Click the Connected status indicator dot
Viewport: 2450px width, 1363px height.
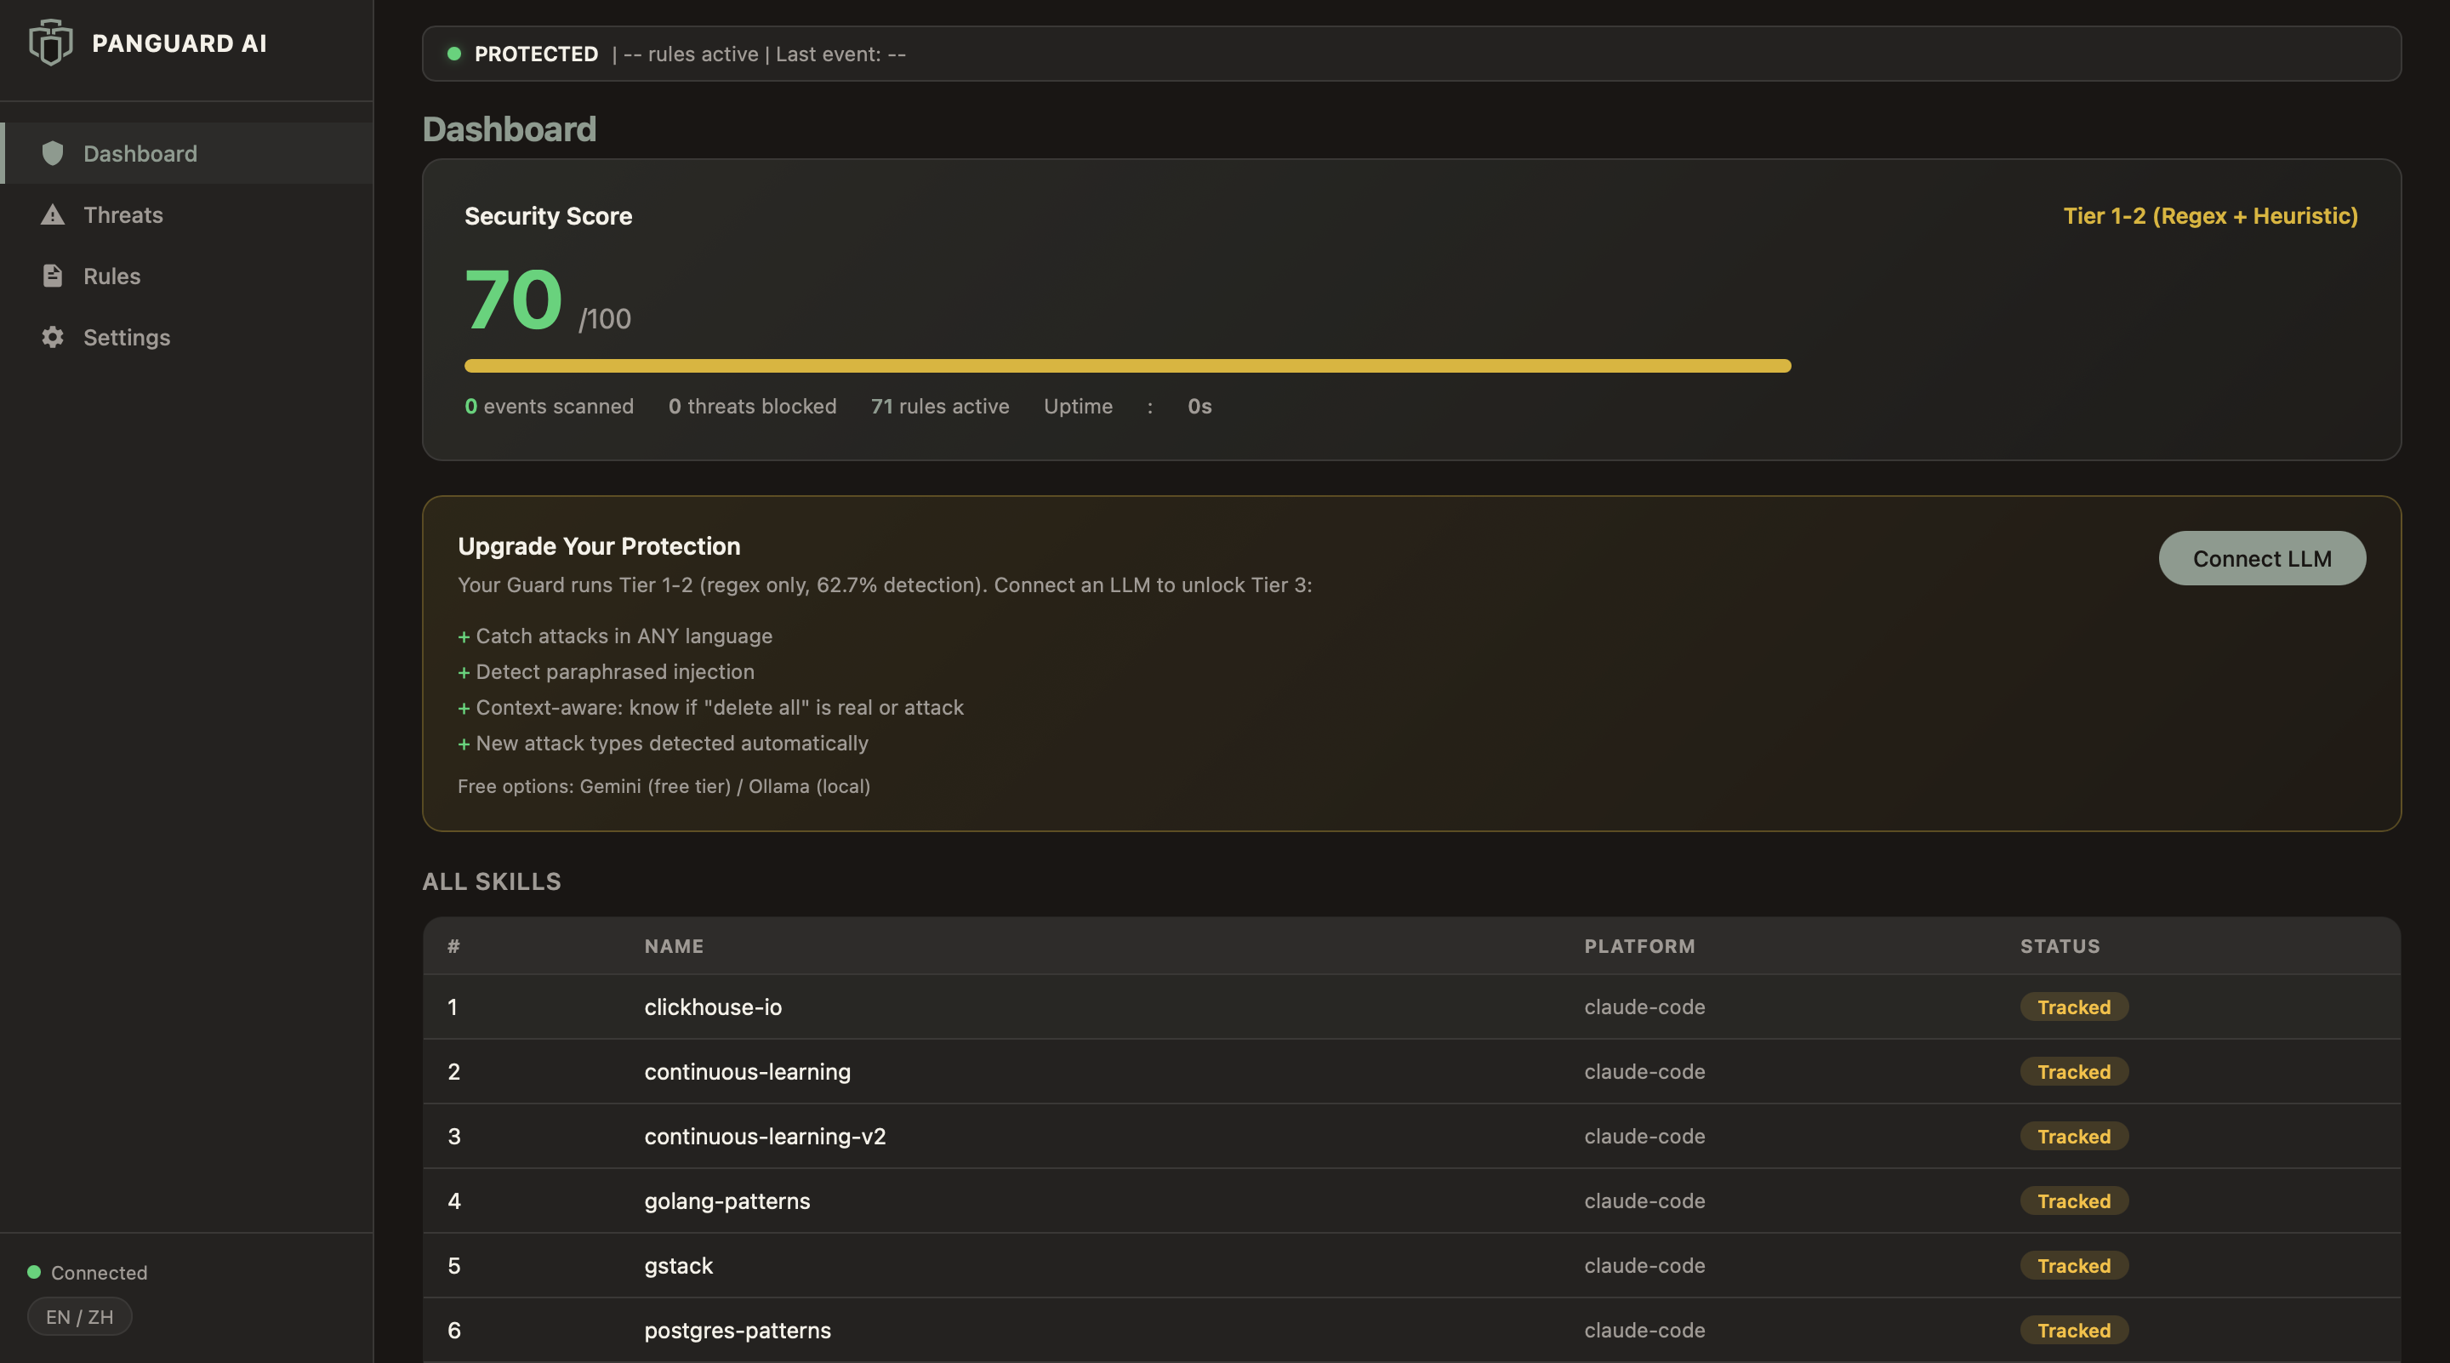33,1272
